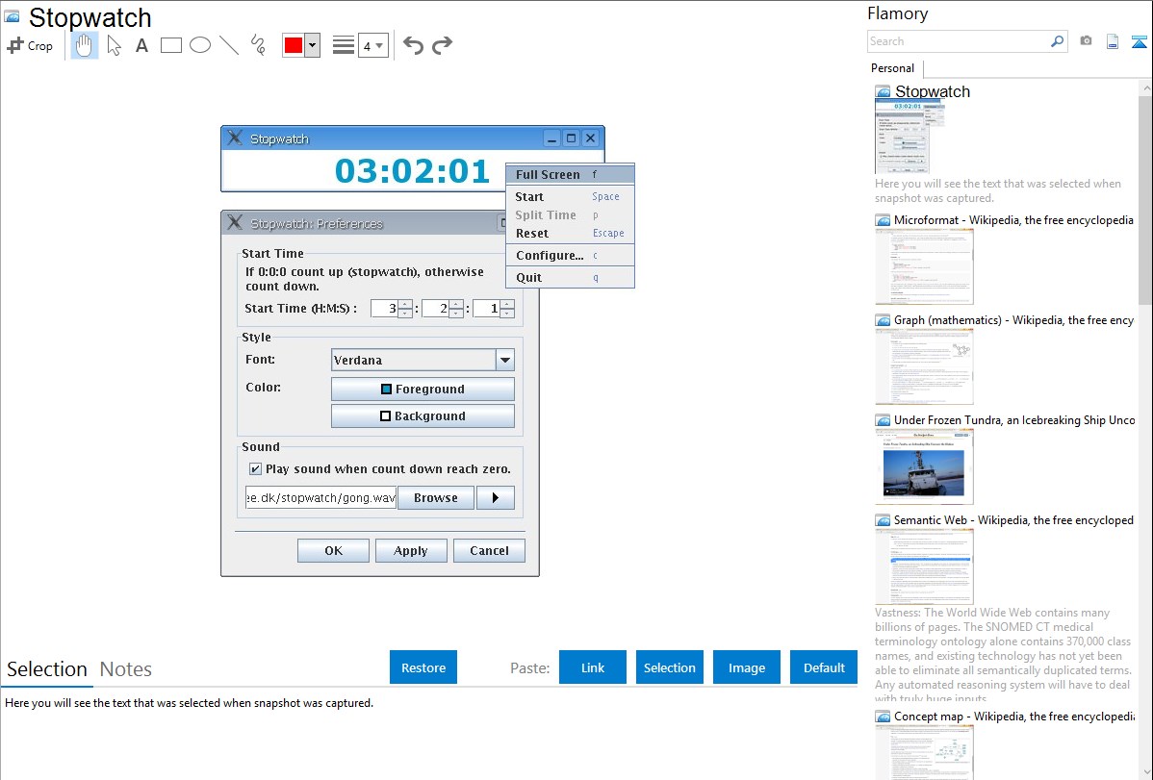
Task: Open the Microformat Wikipedia snapshot thumbnail
Action: pyautogui.click(x=924, y=266)
